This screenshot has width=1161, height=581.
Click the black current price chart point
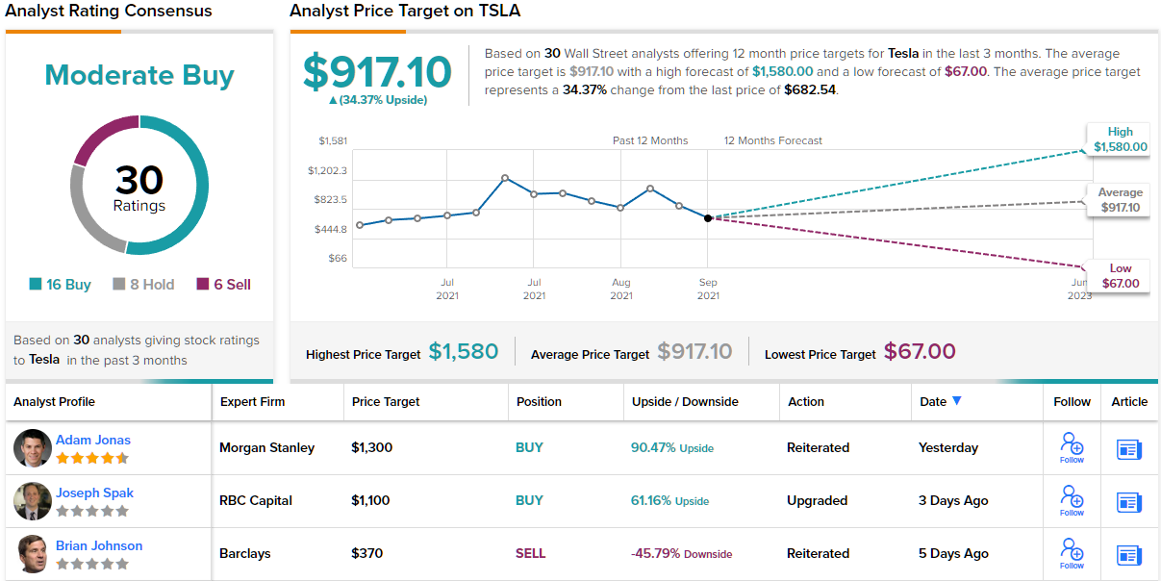pyautogui.click(x=708, y=218)
